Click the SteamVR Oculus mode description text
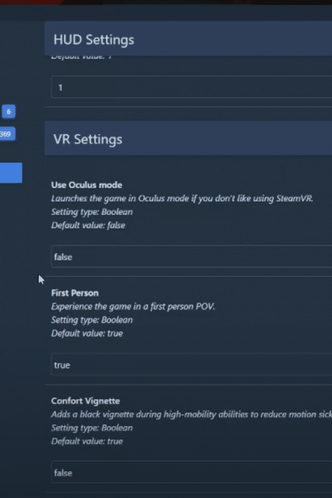This screenshot has width=332, height=498. point(182,199)
